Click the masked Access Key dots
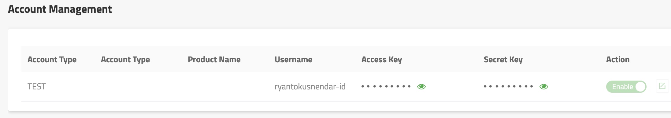The image size is (671, 118). pos(386,86)
